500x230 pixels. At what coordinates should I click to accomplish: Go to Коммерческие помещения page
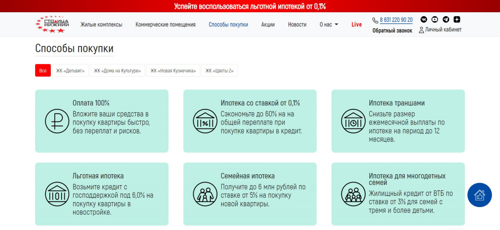[166, 24]
